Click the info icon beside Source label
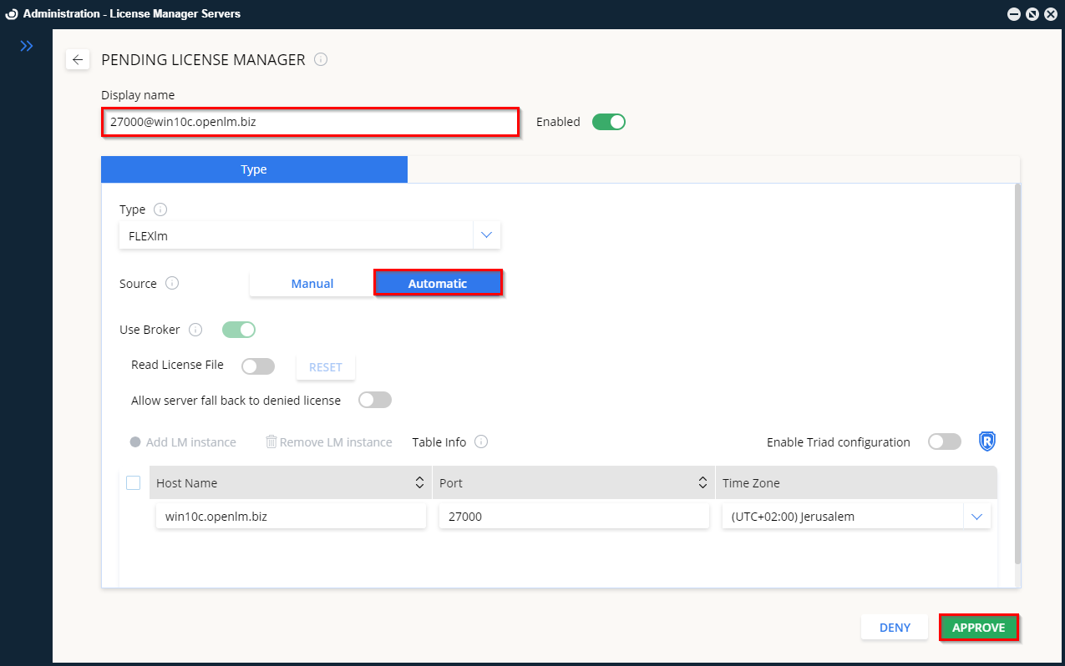 172,283
